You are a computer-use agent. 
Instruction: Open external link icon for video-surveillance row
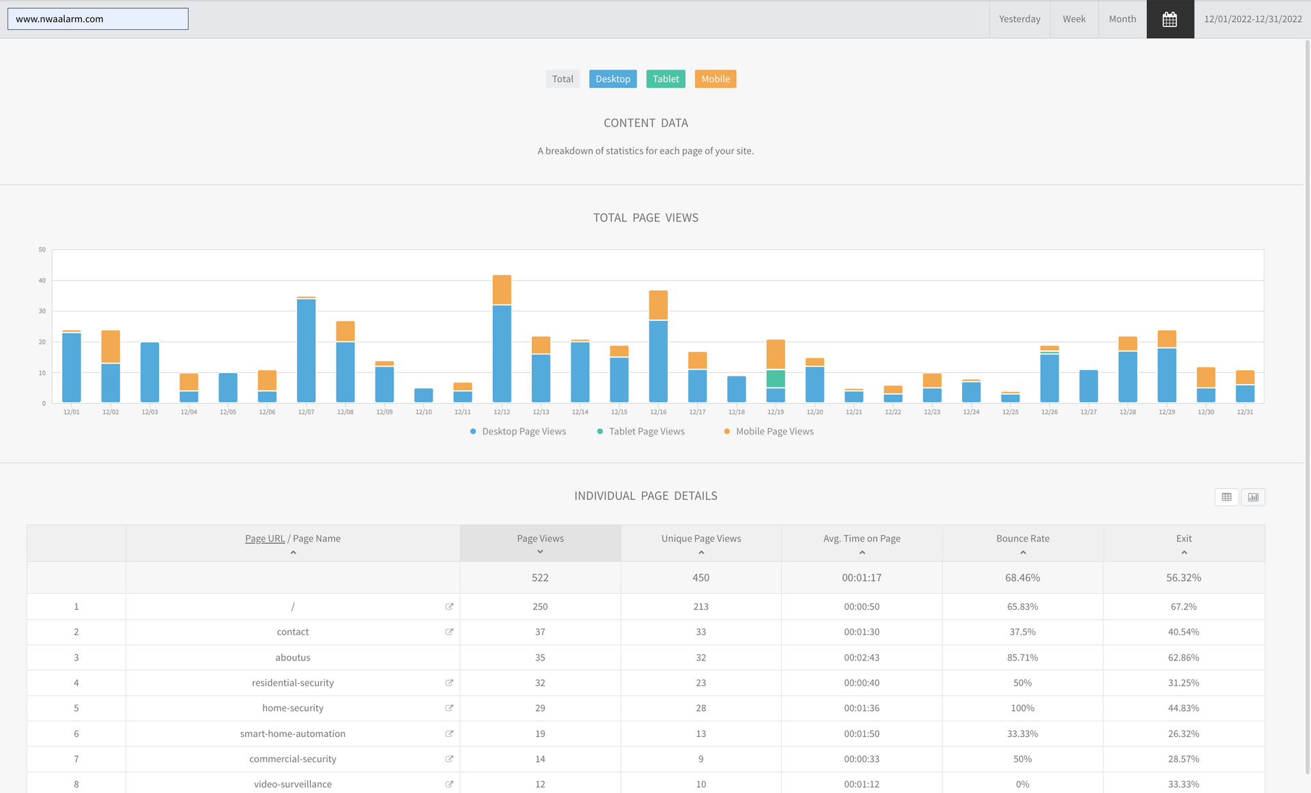449,784
